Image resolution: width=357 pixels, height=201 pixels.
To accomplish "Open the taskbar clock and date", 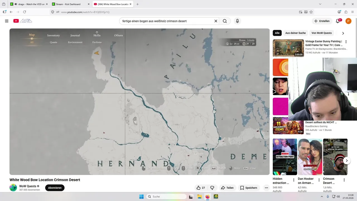I will click(x=348, y=197).
